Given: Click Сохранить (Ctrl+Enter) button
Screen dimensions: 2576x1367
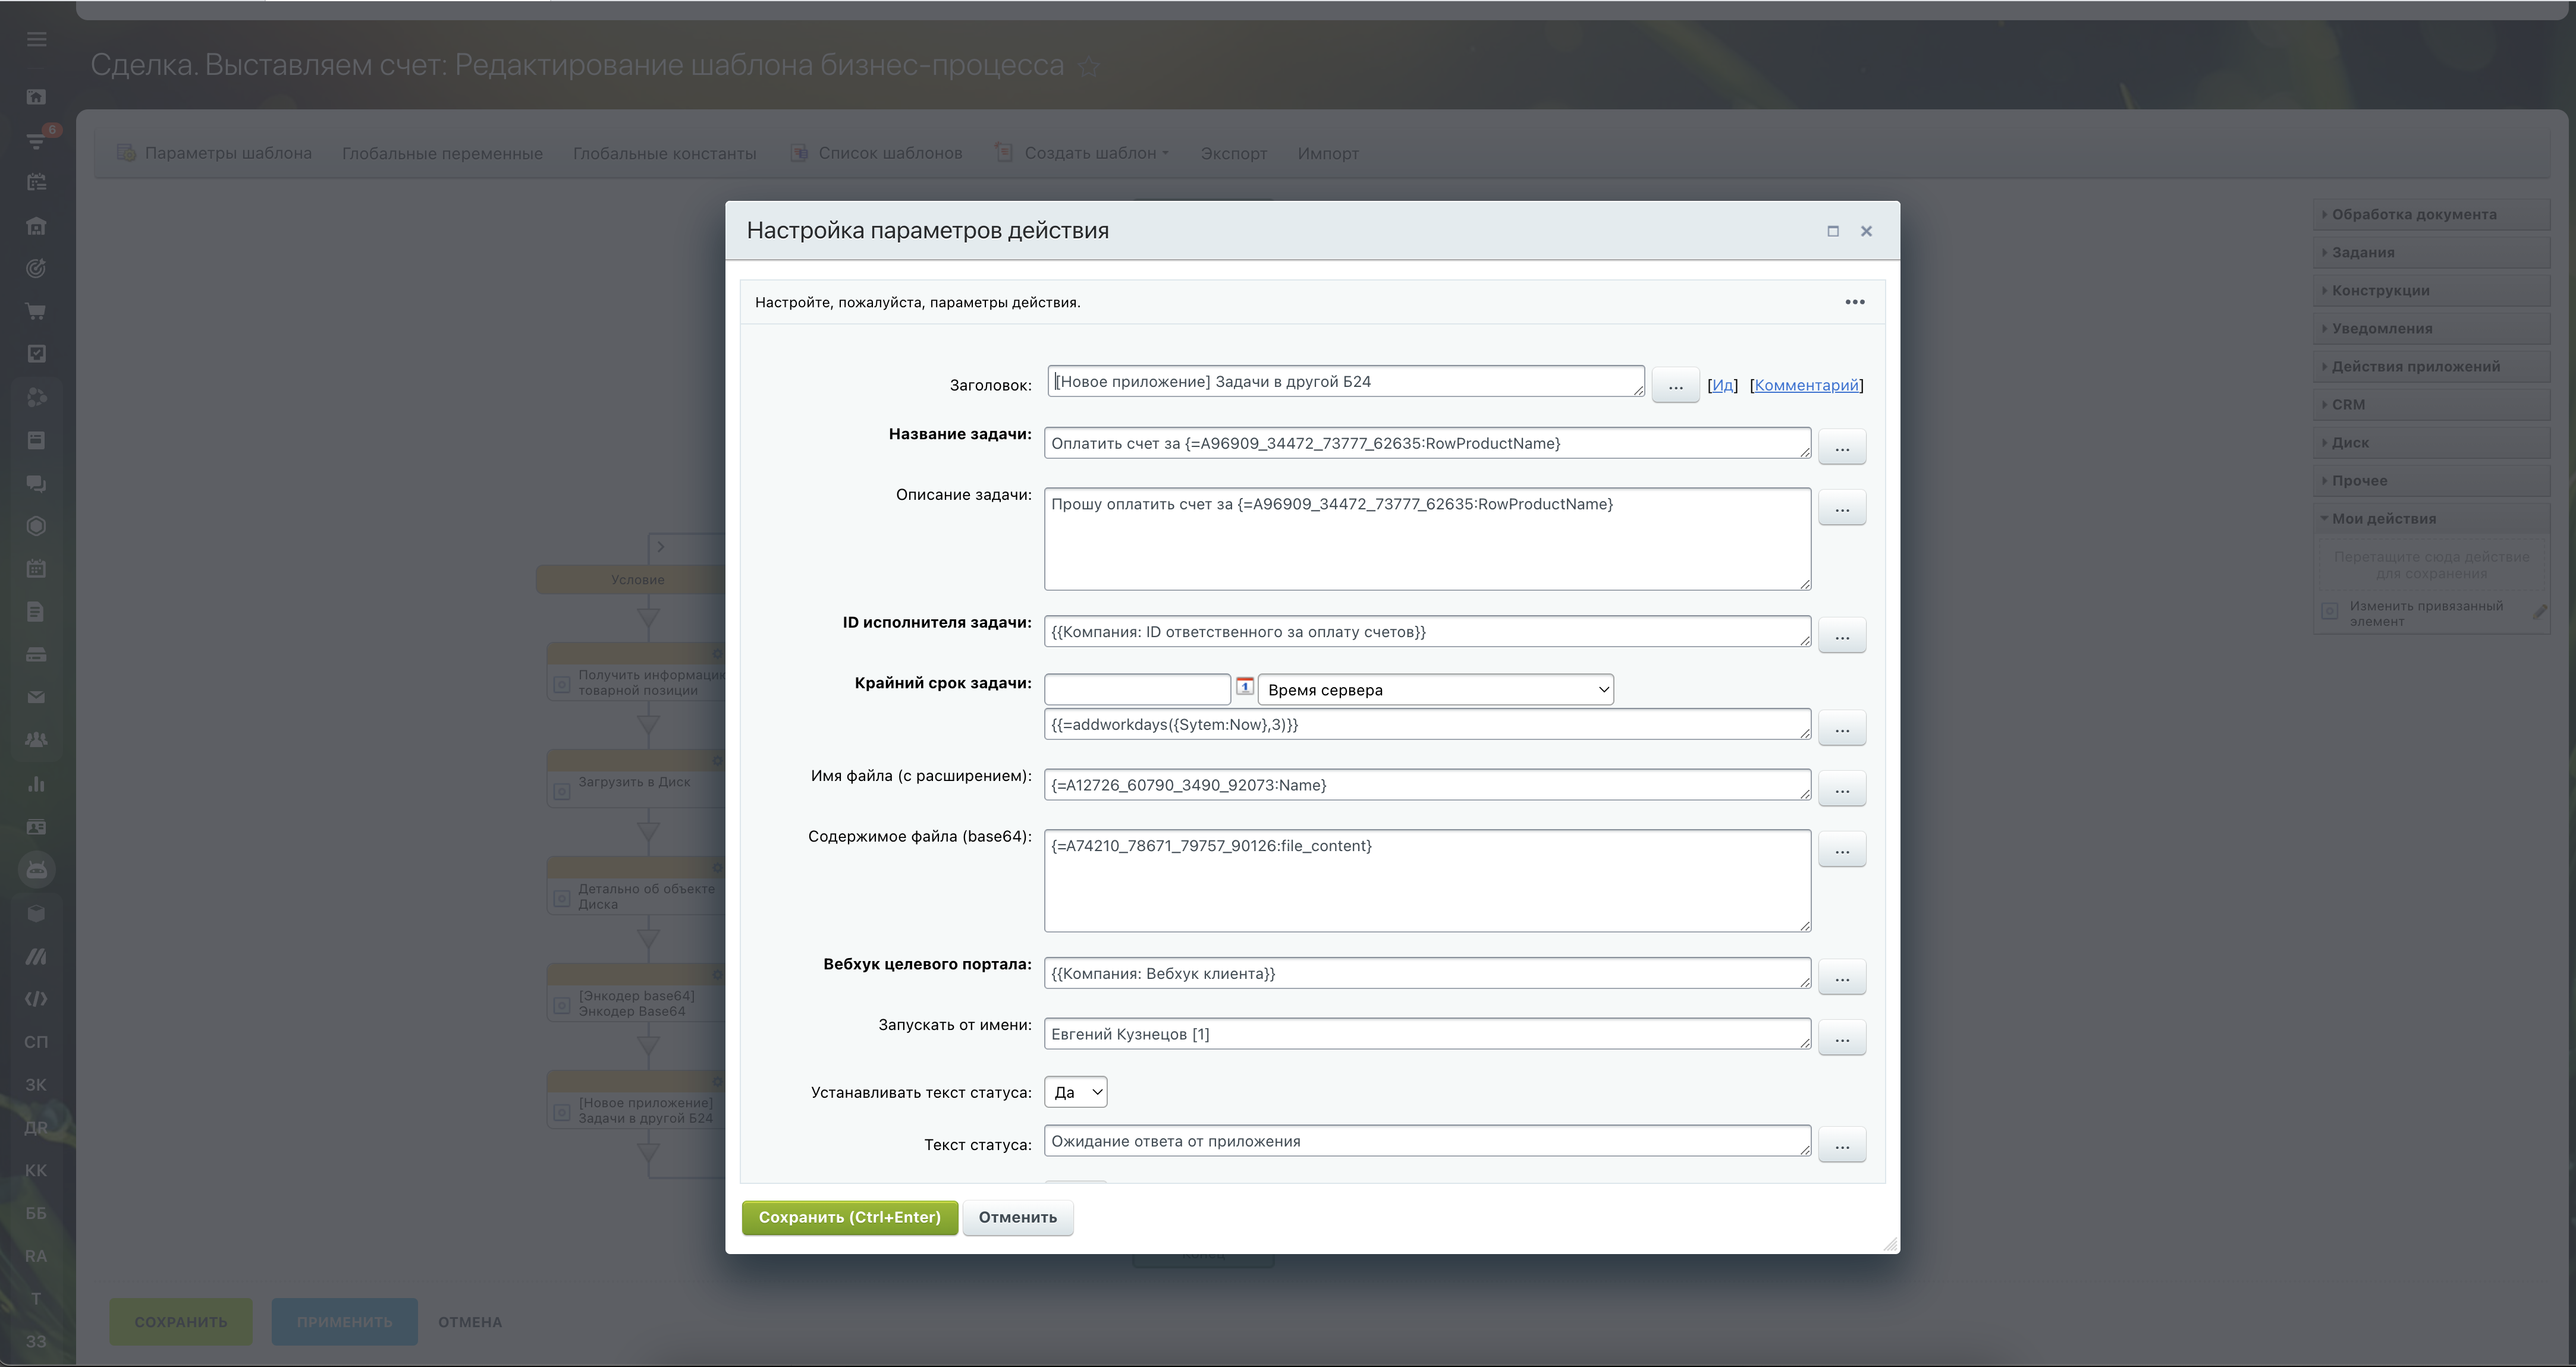Looking at the screenshot, I should click(x=849, y=1217).
